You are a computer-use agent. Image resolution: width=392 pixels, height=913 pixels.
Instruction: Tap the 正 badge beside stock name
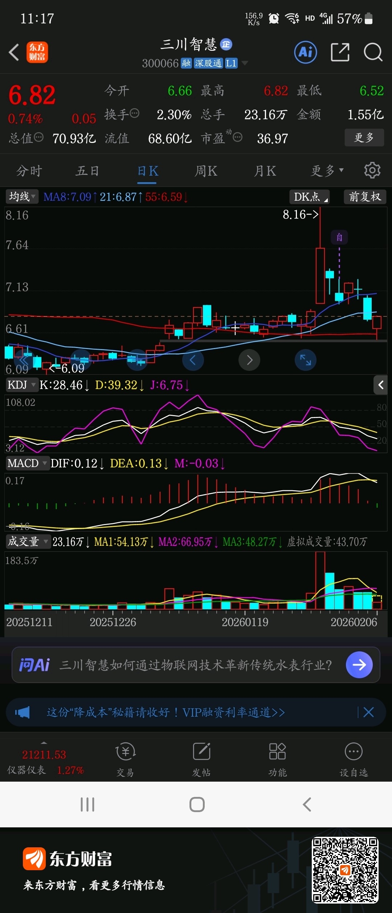click(x=226, y=44)
